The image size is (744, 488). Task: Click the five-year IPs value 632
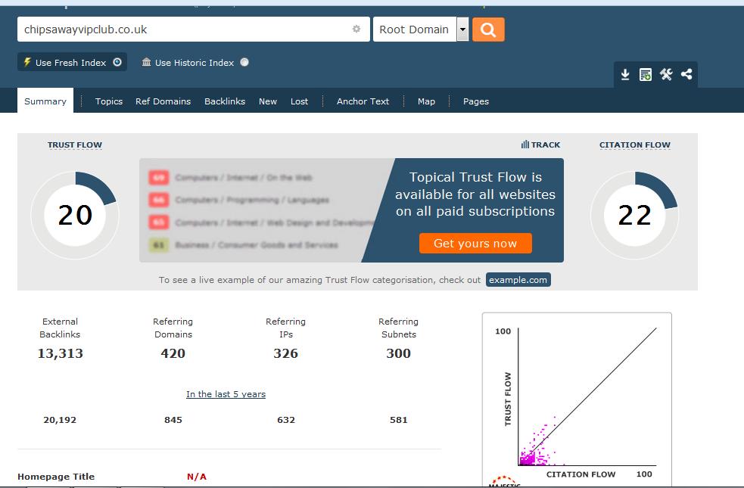tap(286, 420)
